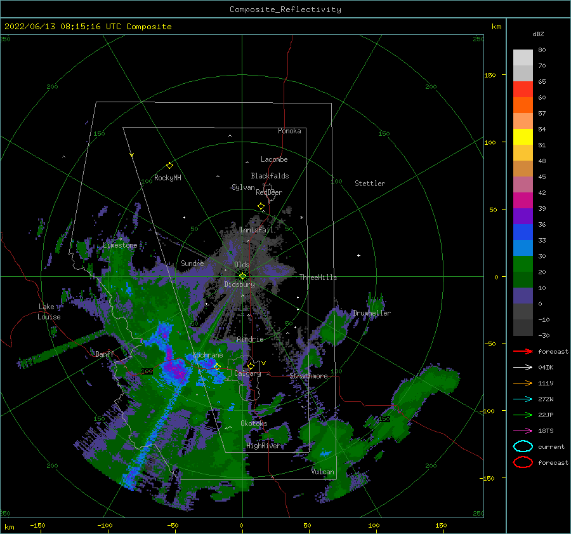This screenshot has height=534, width=571.
Task: Click the Vulcan label
Action: click(323, 472)
